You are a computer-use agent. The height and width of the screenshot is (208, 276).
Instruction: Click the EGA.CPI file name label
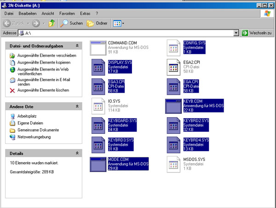[x=191, y=82]
